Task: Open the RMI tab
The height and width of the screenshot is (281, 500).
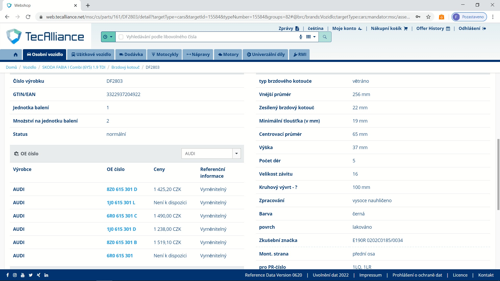Action: point(299,54)
